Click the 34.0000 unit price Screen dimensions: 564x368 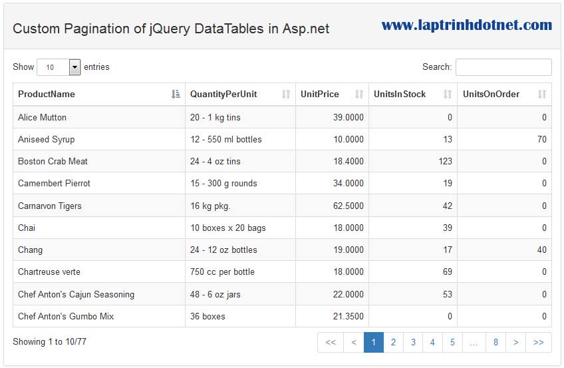349,183
